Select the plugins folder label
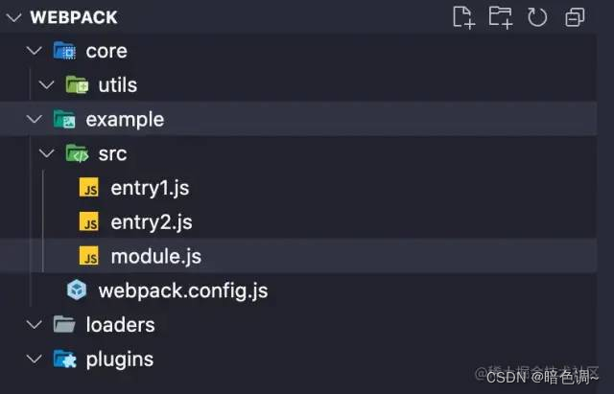This screenshot has height=394, width=614. tap(120, 359)
